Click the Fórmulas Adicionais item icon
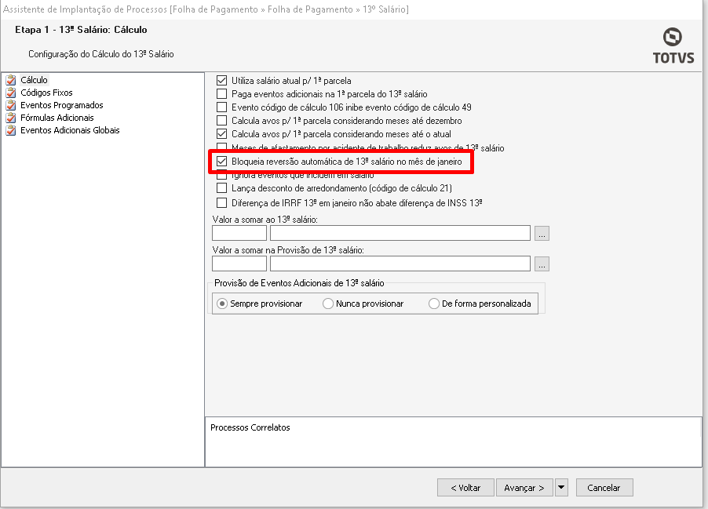The image size is (708, 509). pyautogui.click(x=11, y=118)
